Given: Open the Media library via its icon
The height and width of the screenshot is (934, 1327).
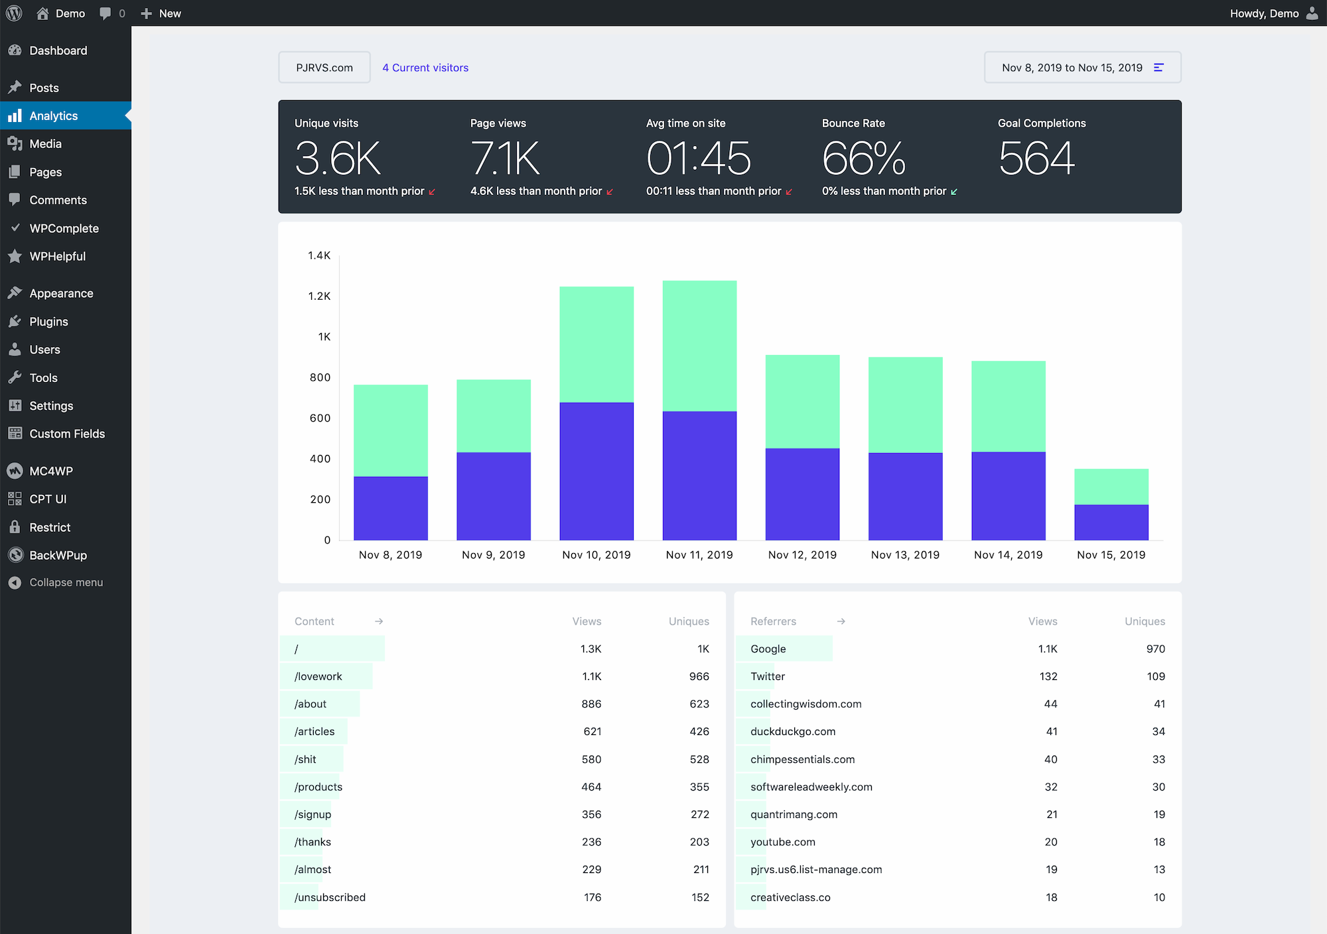Looking at the screenshot, I should point(15,143).
